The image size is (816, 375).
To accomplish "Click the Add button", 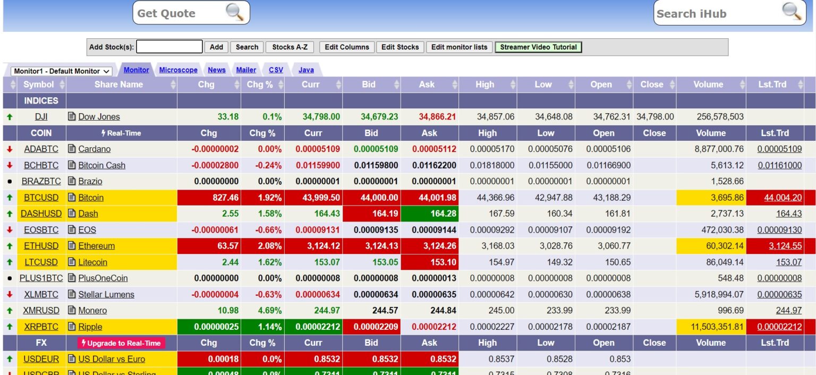I will pyautogui.click(x=216, y=47).
